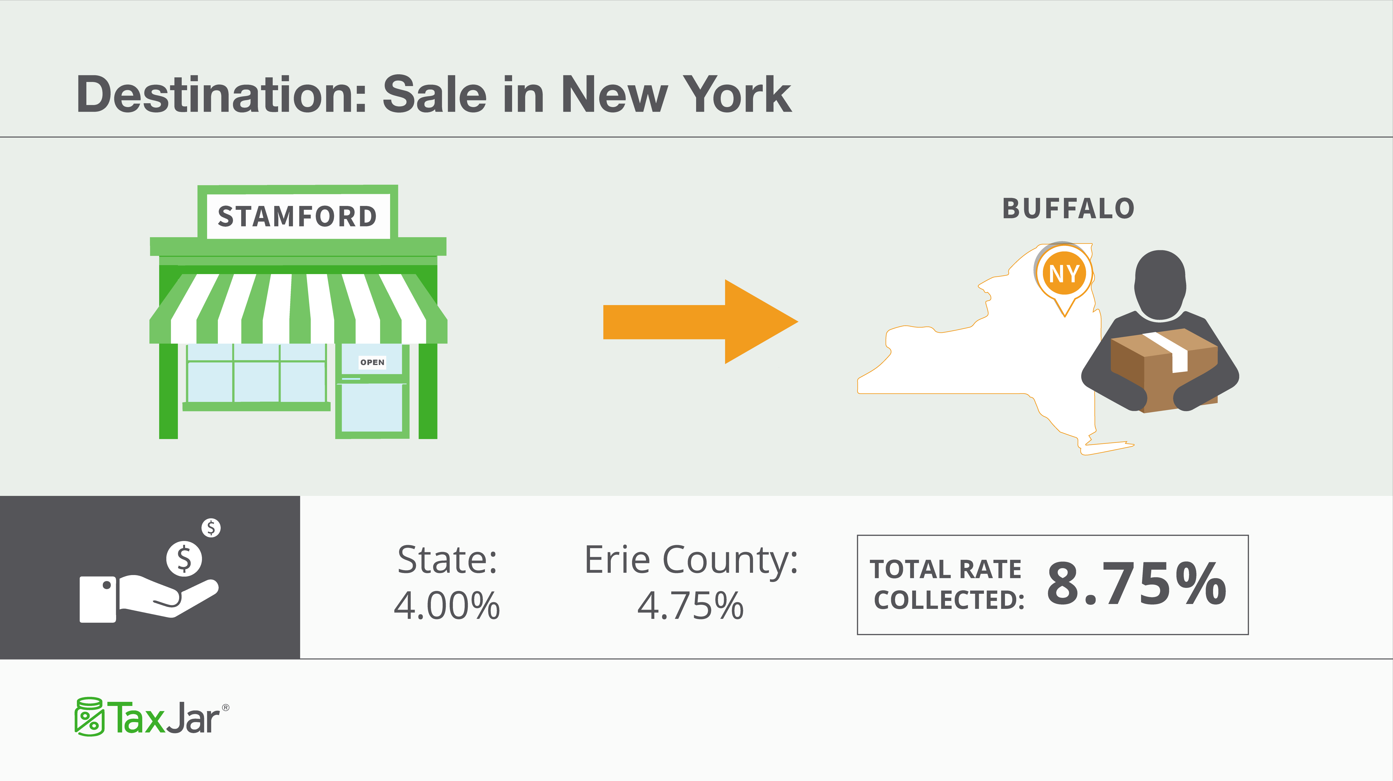Click the large dollar coin above hand
The height and width of the screenshot is (781, 1393).
(184, 559)
